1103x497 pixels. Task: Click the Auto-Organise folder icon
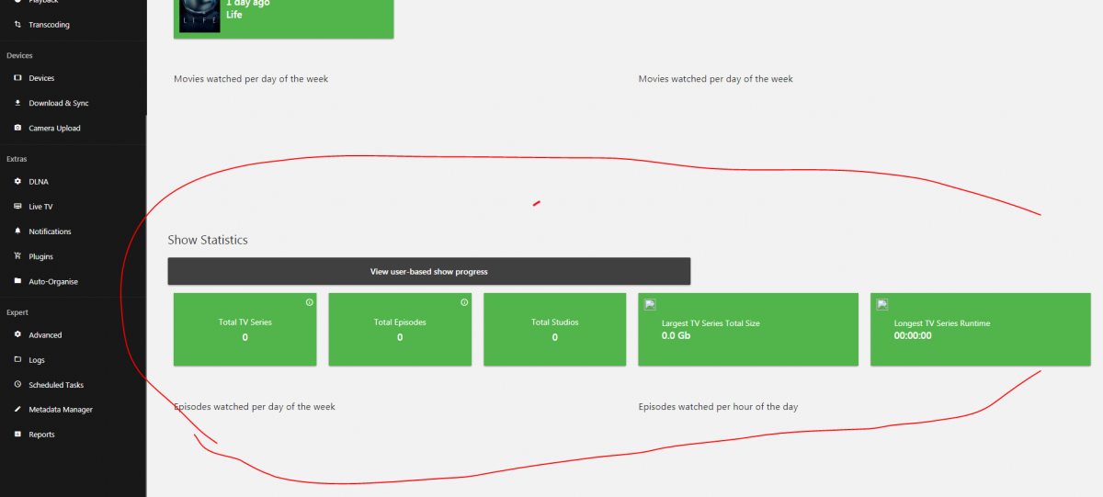[17, 281]
